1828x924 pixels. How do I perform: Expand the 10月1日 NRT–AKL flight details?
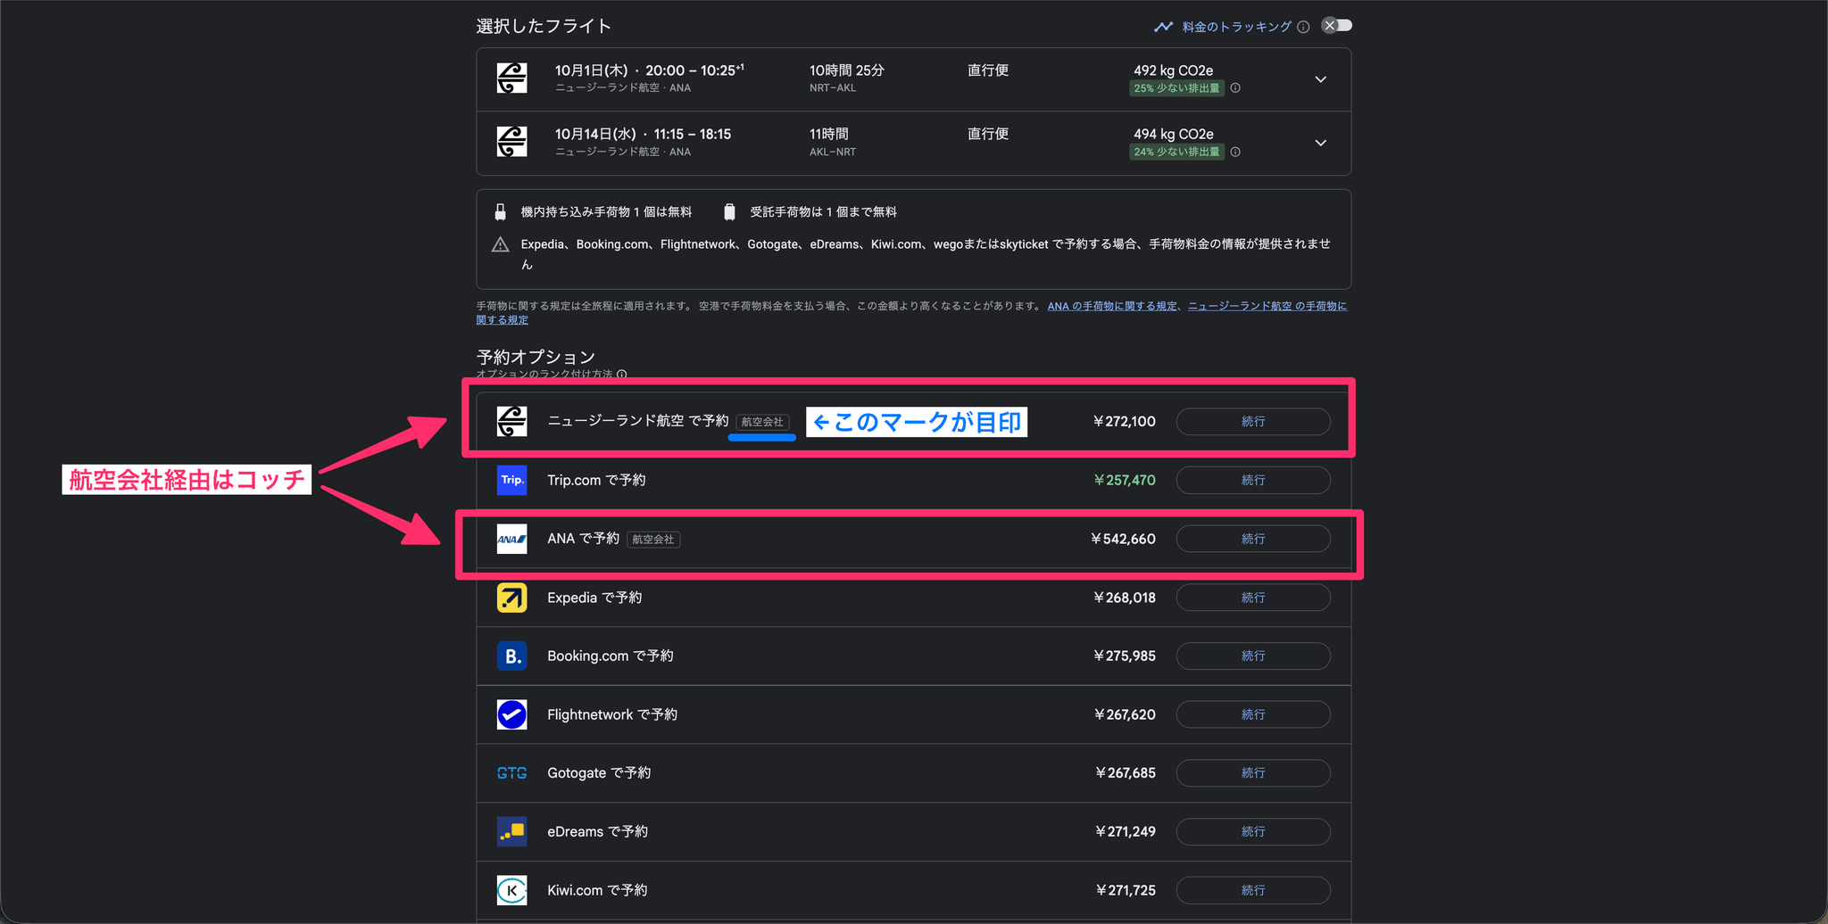pyautogui.click(x=1320, y=79)
